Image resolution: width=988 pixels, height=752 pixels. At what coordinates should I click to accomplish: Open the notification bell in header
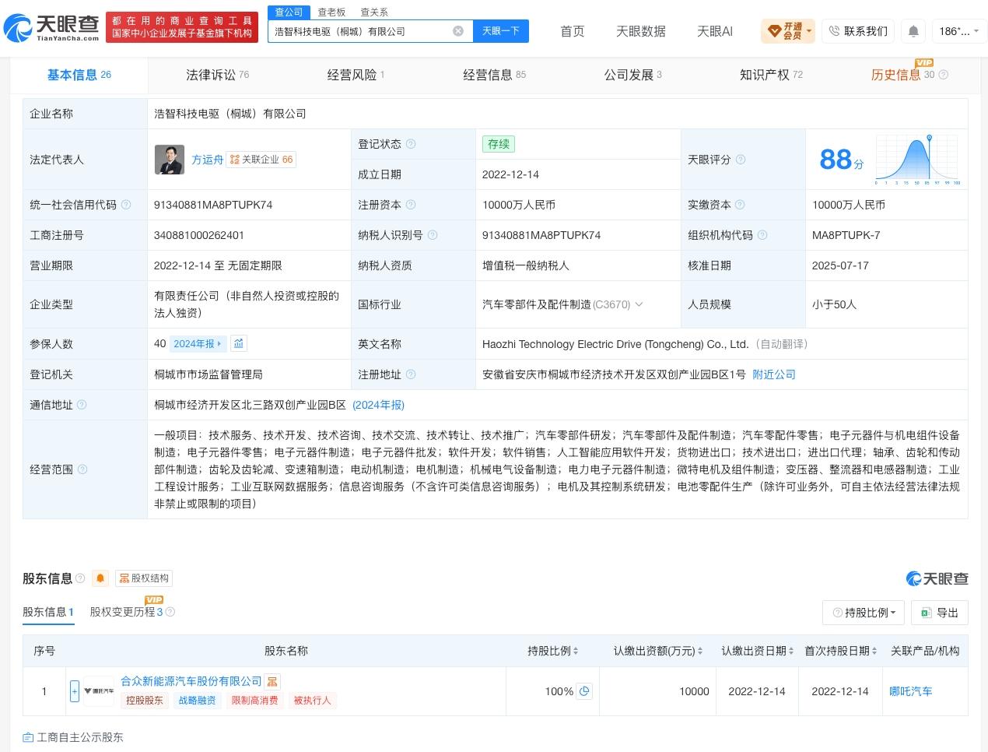coord(913,31)
